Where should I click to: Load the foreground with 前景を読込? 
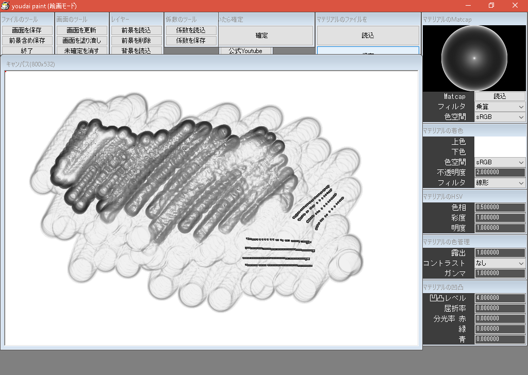[x=135, y=30]
